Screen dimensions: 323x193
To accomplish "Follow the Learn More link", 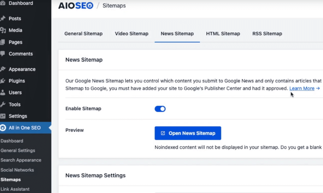I will (302, 88).
